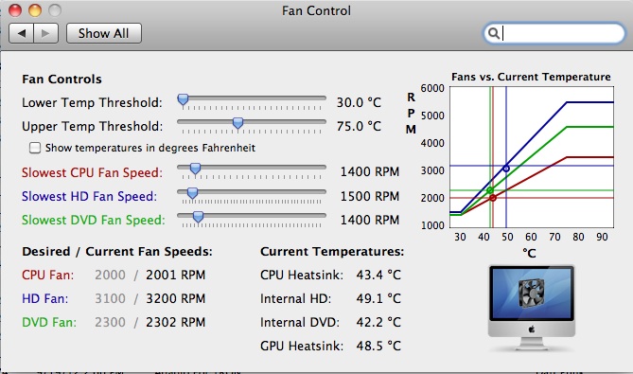633x374 pixels.
Task: Click the Slowest HD Fan Speed slider
Action: [252, 193]
